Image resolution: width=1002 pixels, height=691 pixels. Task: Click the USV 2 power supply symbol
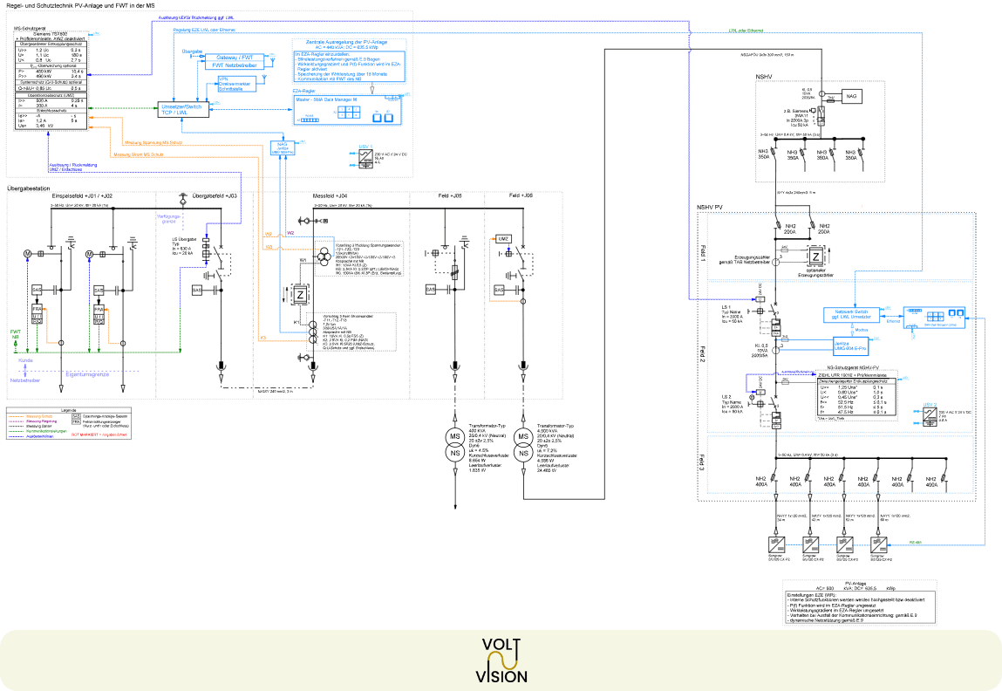pos(930,415)
